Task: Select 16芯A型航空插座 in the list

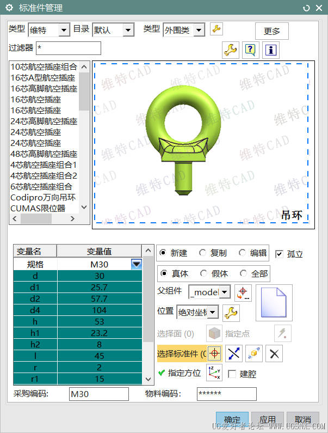Action: (44, 77)
